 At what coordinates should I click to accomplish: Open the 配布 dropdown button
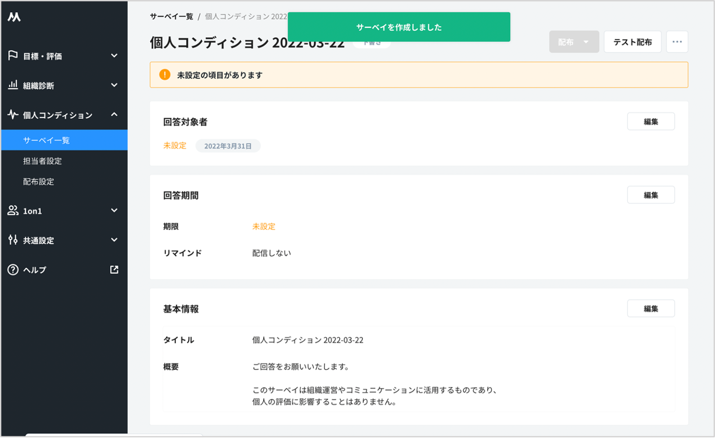[x=574, y=42]
